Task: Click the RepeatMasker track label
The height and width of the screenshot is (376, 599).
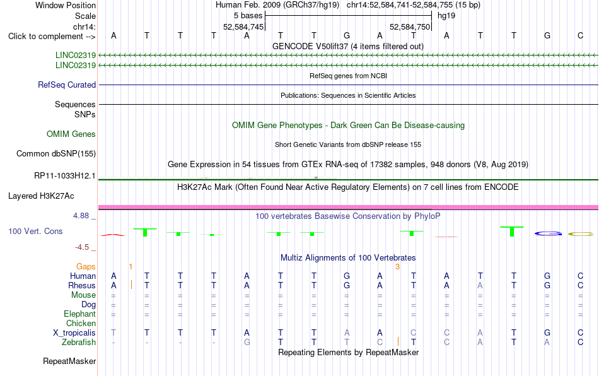Action: pos(69,361)
